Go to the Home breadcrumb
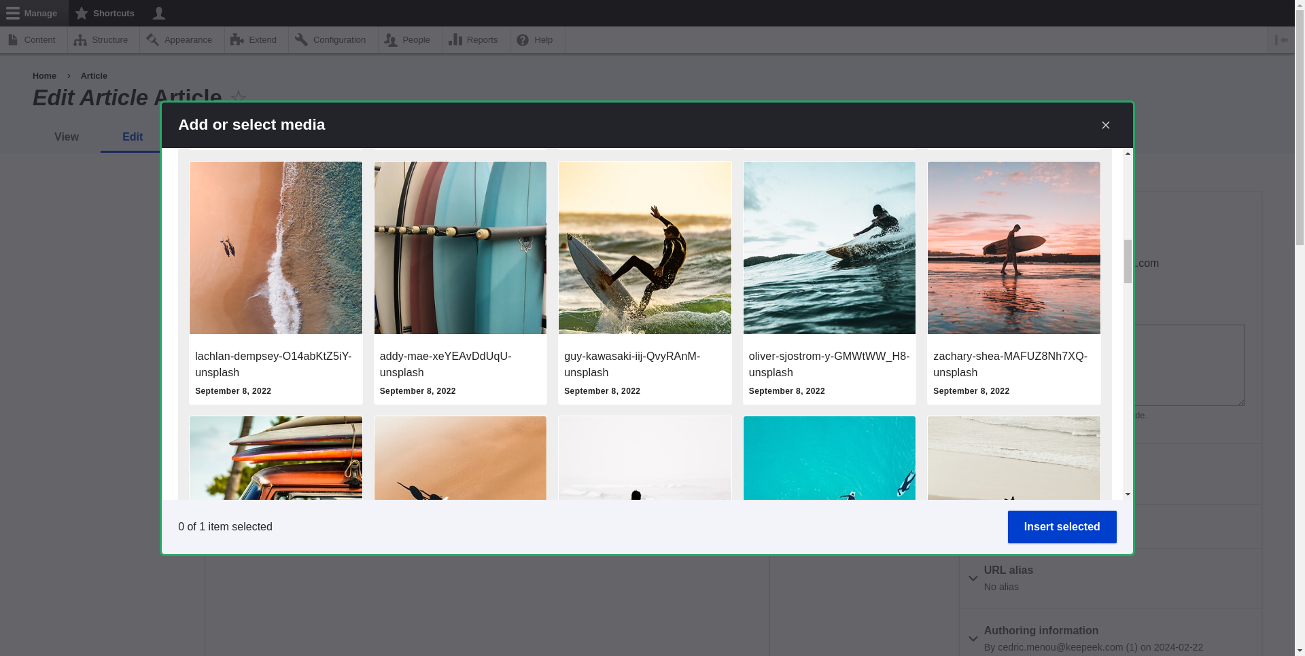The width and height of the screenshot is (1305, 656). [44, 76]
